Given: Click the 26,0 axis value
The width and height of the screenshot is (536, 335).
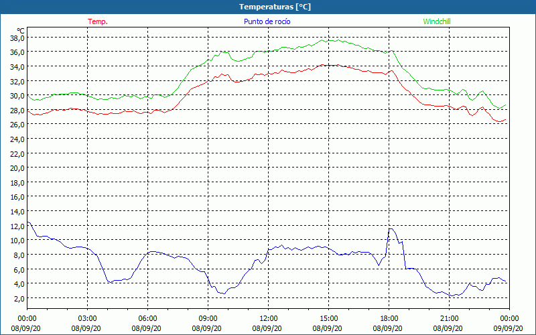Looking at the screenshot, I should coord(17,125).
